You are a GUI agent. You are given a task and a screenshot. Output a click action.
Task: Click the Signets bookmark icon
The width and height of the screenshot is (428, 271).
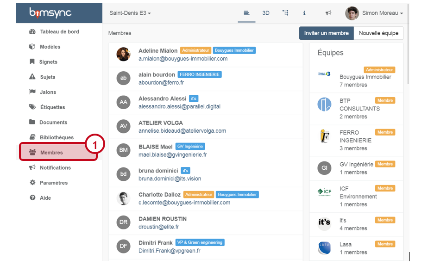point(32,62)
